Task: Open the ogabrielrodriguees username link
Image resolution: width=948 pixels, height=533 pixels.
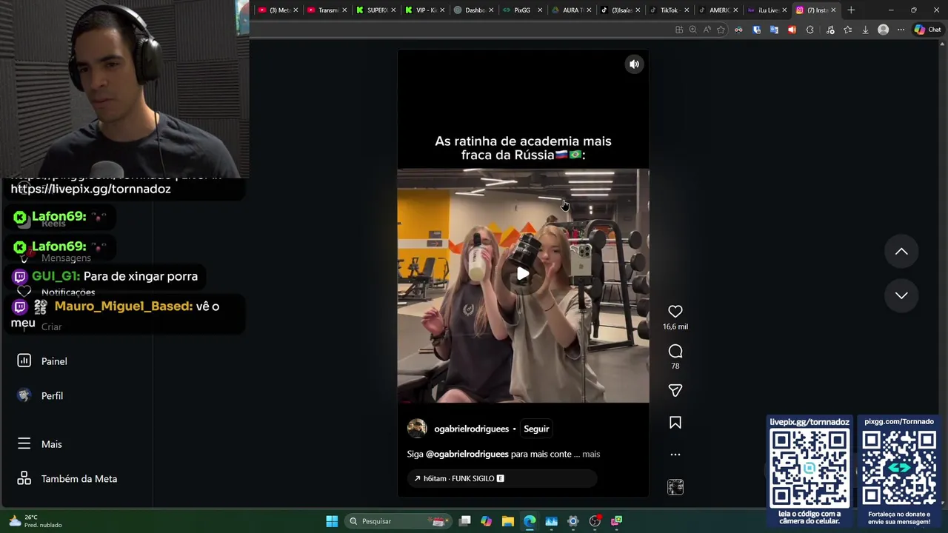Action: (x=471, y=429)
